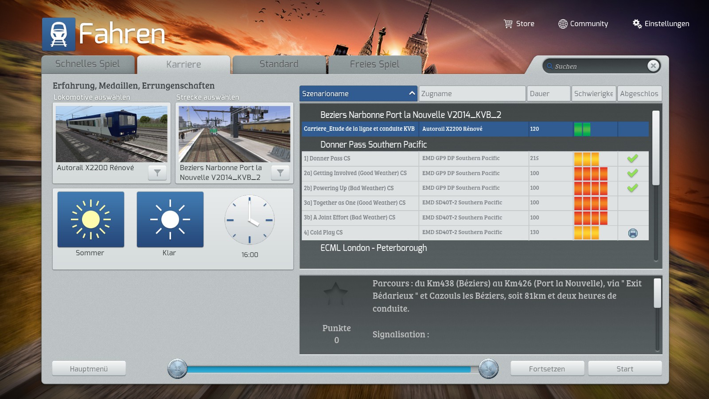Open Einstellungen gear icon

pos(637,24)
